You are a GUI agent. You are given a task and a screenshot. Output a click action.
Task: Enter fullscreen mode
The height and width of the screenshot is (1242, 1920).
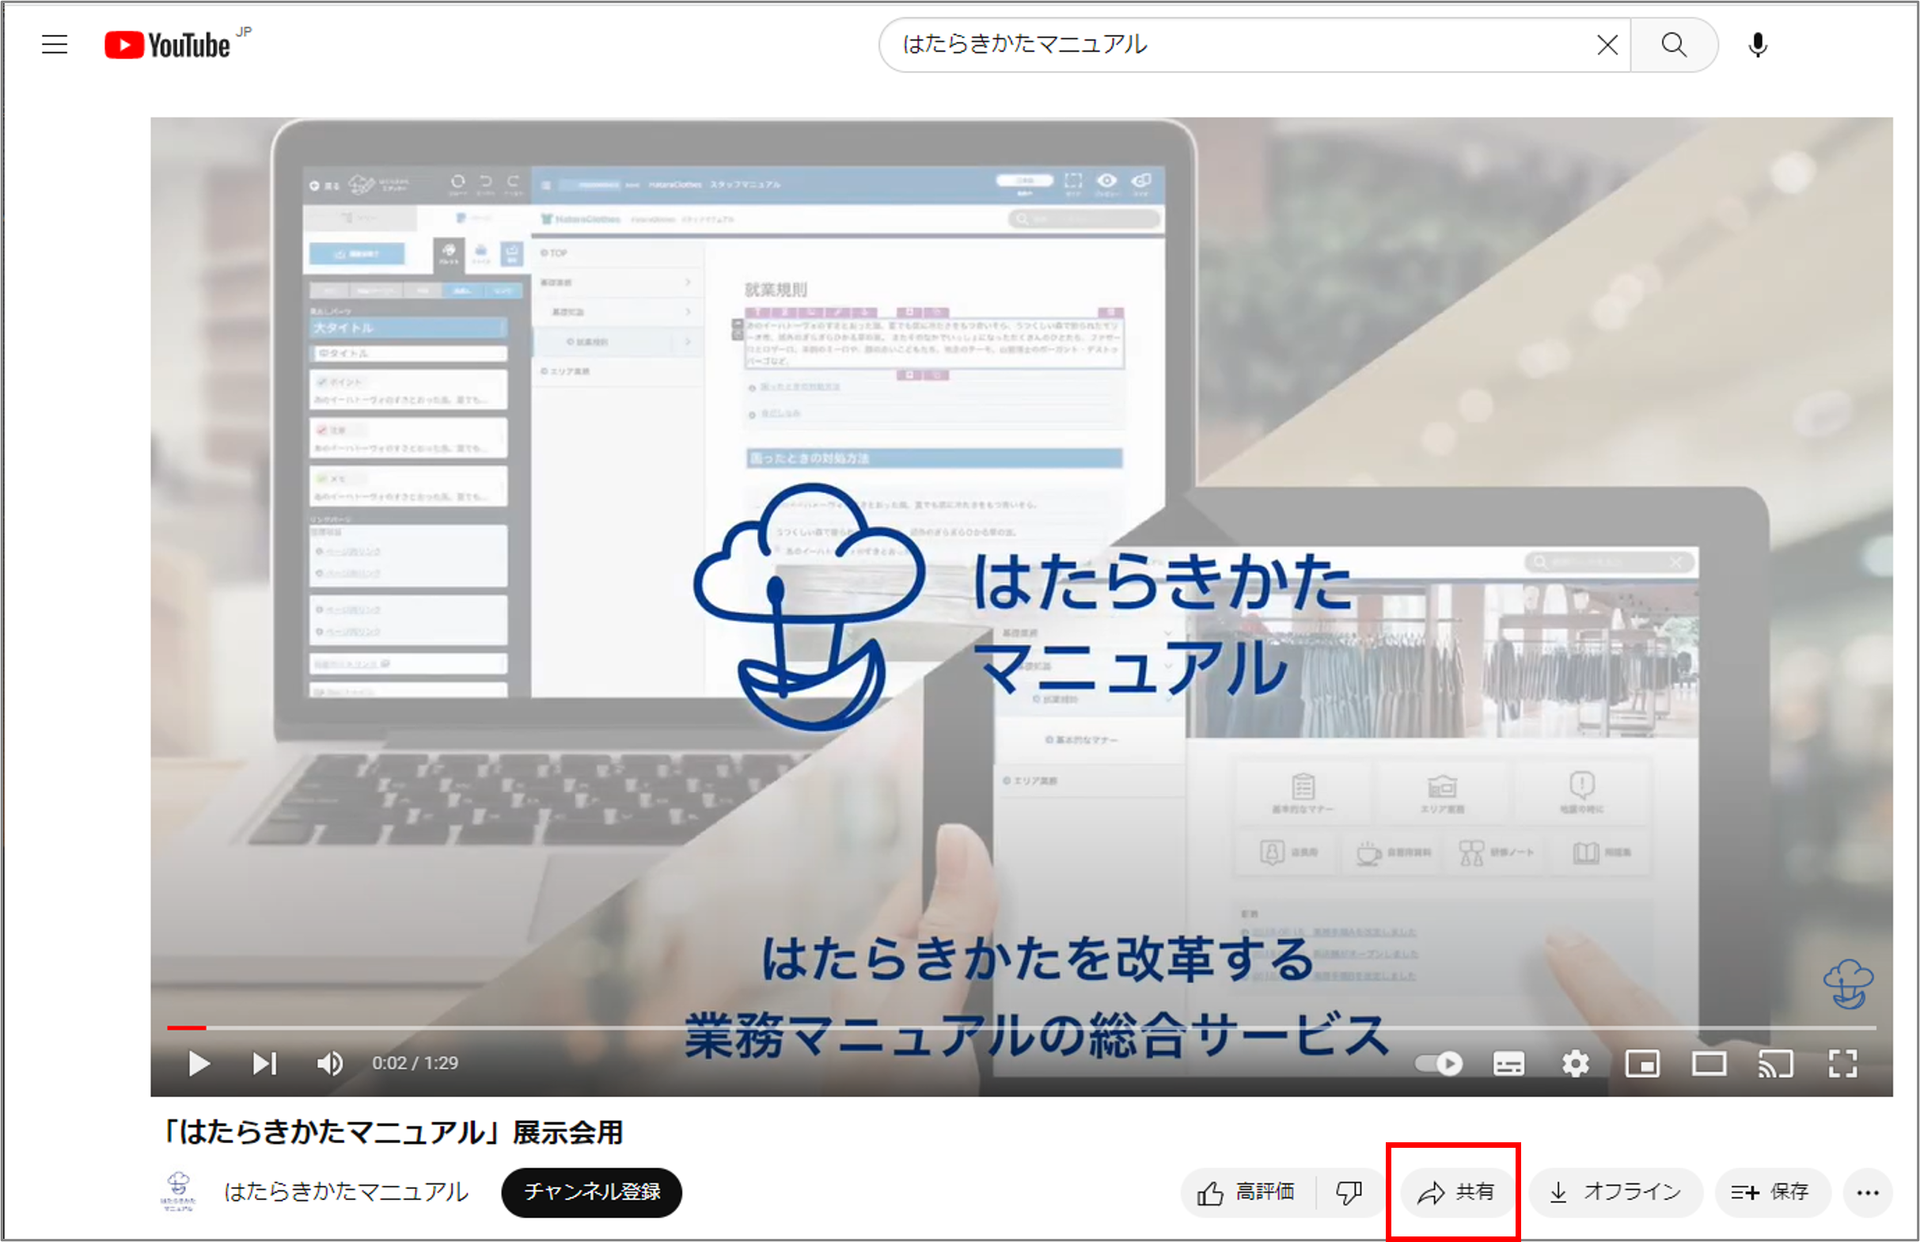[1842, 1064]
